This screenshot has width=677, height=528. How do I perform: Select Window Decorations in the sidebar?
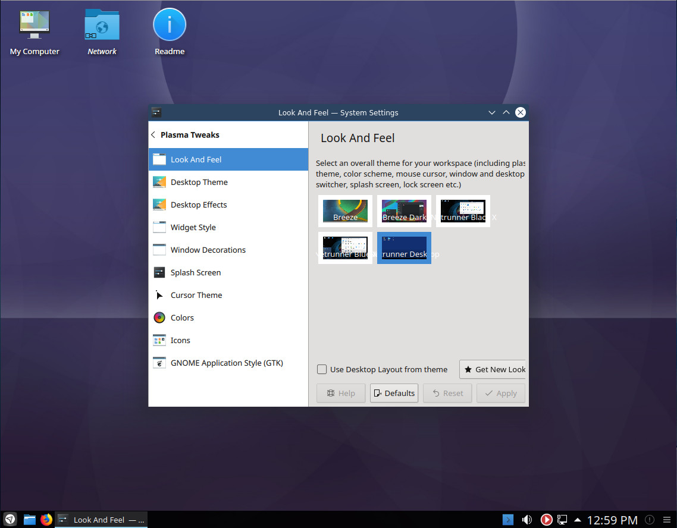point(228,250)
